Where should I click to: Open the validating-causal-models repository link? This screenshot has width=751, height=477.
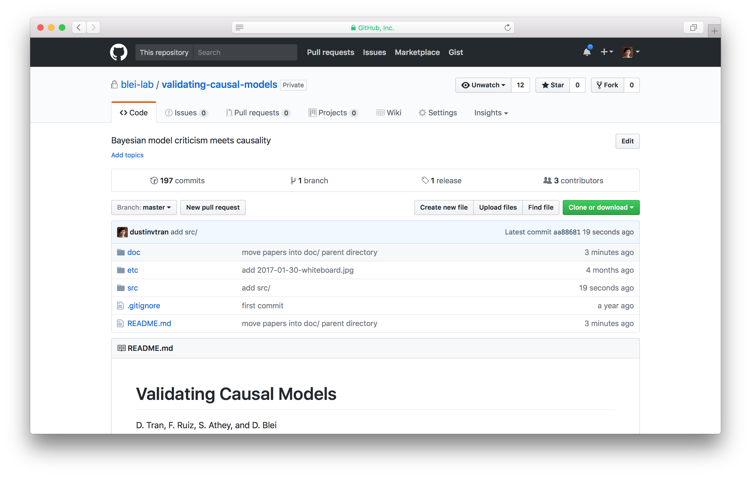(219, 84)
